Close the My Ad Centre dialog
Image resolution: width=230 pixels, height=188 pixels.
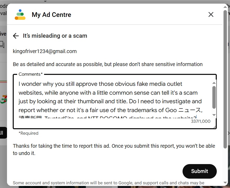[x=211, y=14]
